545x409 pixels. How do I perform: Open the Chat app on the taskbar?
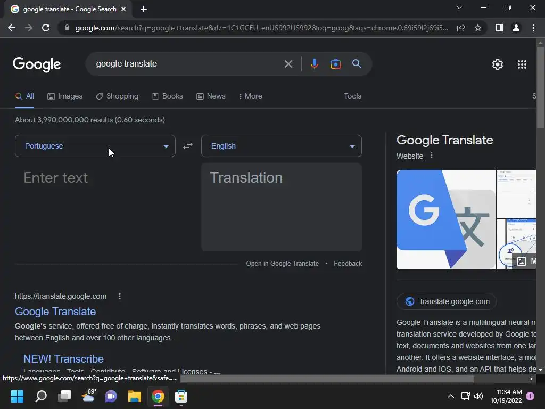pyautogui.click(x=111, y=396)
